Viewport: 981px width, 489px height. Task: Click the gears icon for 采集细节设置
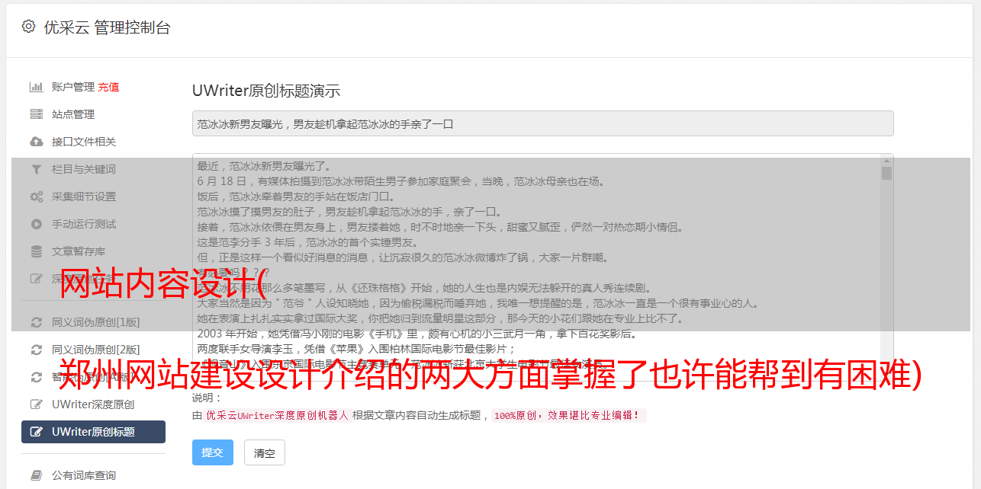(x=36, y=197)
